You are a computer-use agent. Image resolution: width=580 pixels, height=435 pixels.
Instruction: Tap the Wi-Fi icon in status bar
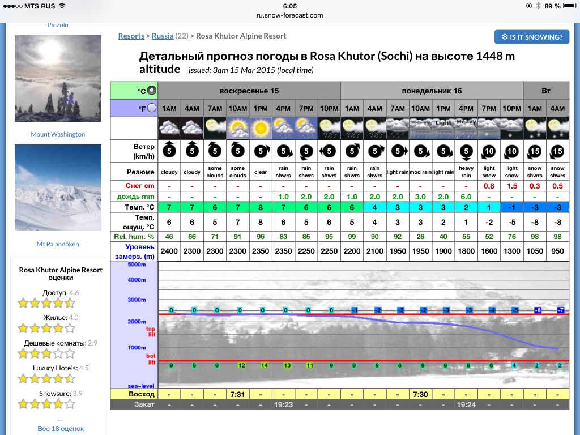coord(62,6)
